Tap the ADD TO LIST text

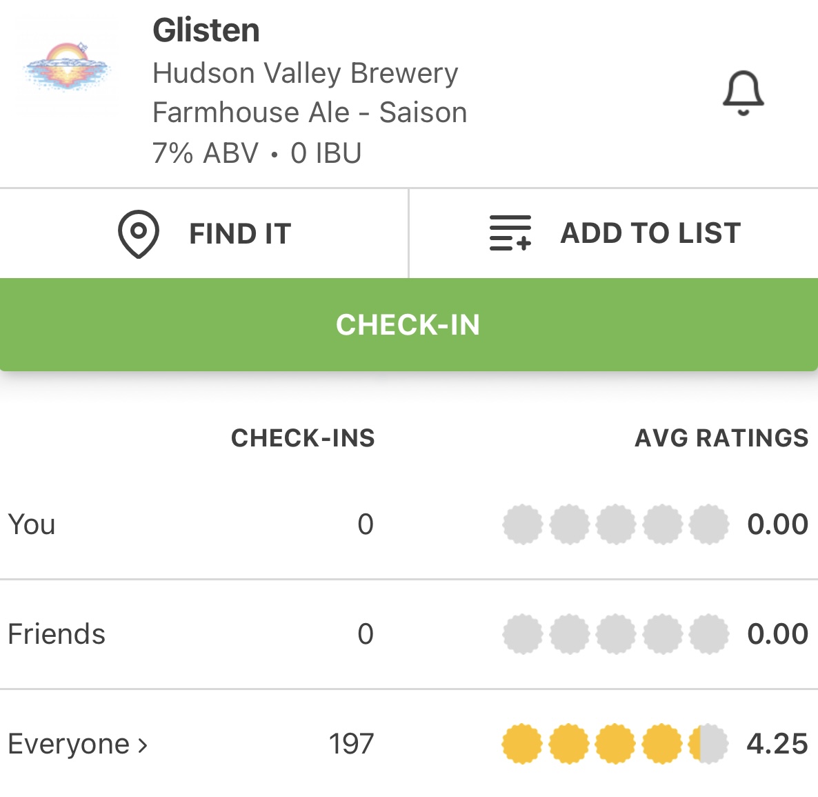tap(650, 233)
